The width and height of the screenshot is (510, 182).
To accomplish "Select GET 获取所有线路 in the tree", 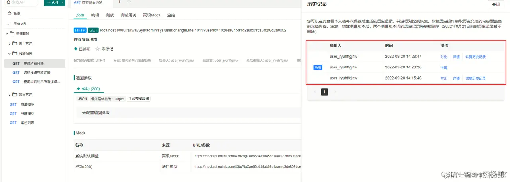I will click(35, 63).
